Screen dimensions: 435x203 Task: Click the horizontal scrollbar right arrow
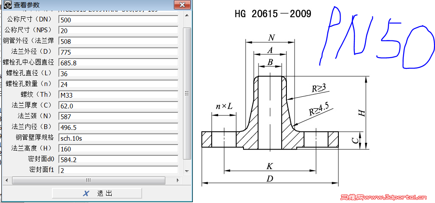coord(178,180)
